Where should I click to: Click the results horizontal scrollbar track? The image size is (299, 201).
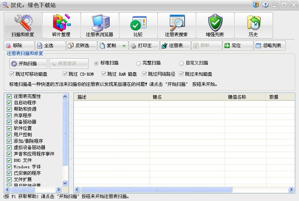226,189
